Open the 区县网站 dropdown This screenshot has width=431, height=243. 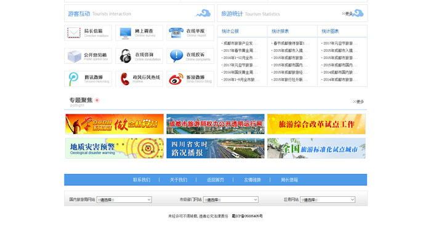tap(328, 199)
